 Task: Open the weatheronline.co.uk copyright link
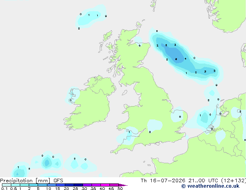[210, 186]
